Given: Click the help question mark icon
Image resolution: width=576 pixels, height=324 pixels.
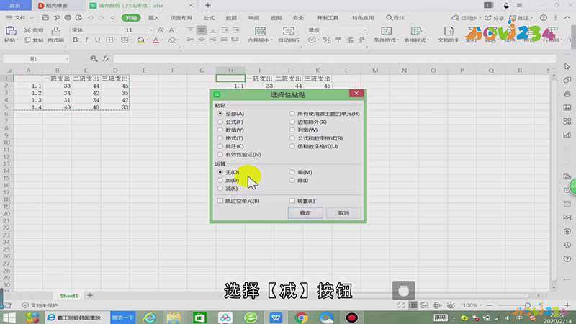Looking at the screenshot, I should coord(544,17).
